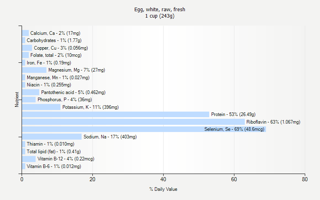The width and height of the screenshot is (320, 200).
Task: Click the chart title 'Egg, white, raw, fresh'
Action: pyautogui.click(x=160, y=9)
